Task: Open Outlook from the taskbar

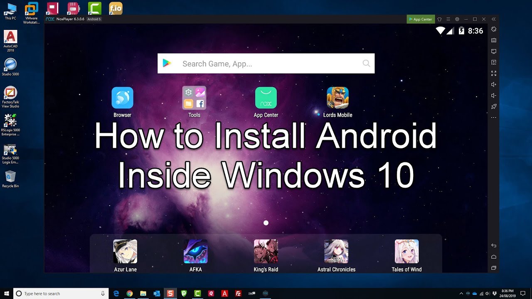Action: (157, 293)
